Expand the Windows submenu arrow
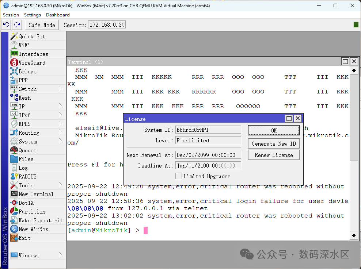 (60, 255)
